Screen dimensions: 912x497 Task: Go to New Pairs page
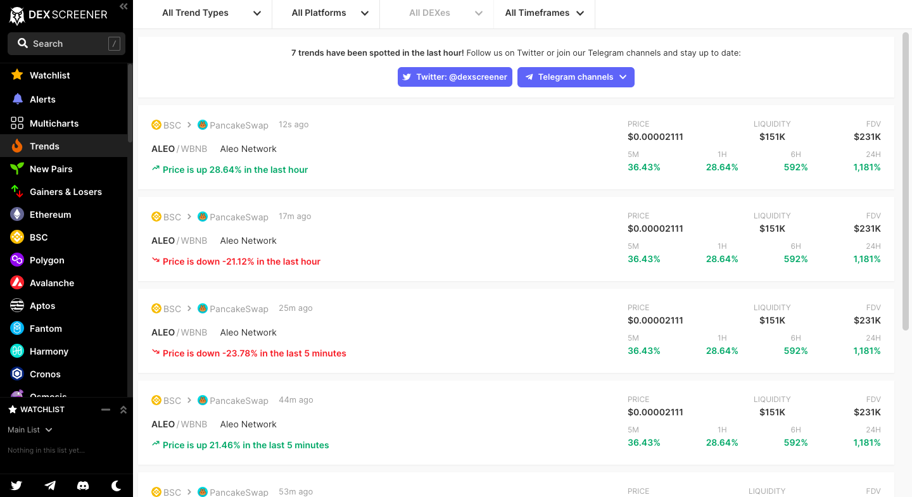tap(51, 169)
